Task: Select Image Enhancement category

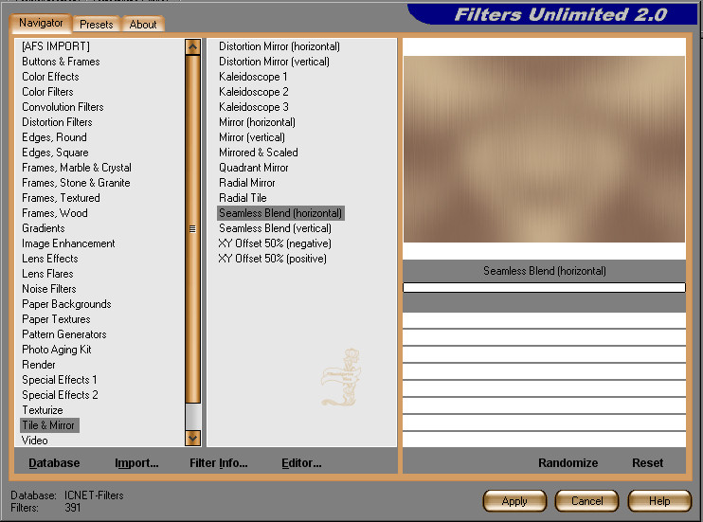Action: (68, 243)
